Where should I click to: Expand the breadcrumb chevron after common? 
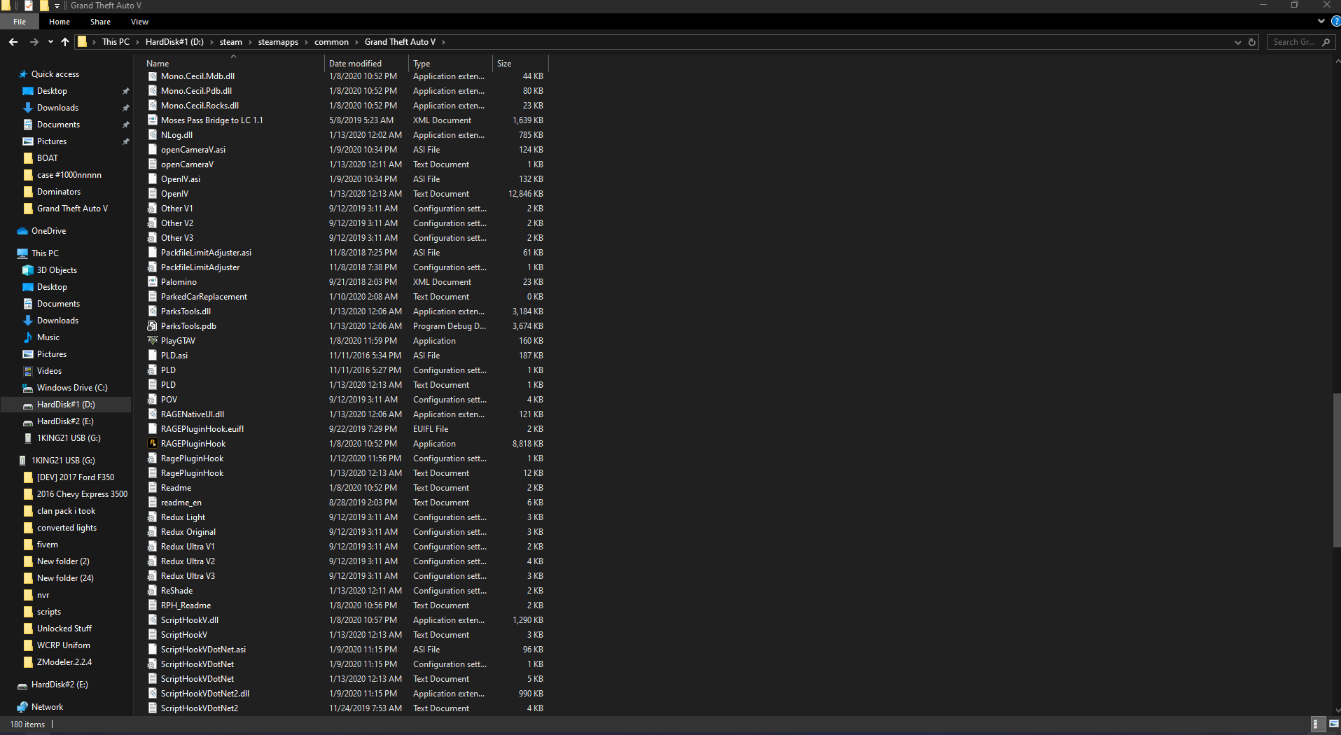tap(356, 42)
